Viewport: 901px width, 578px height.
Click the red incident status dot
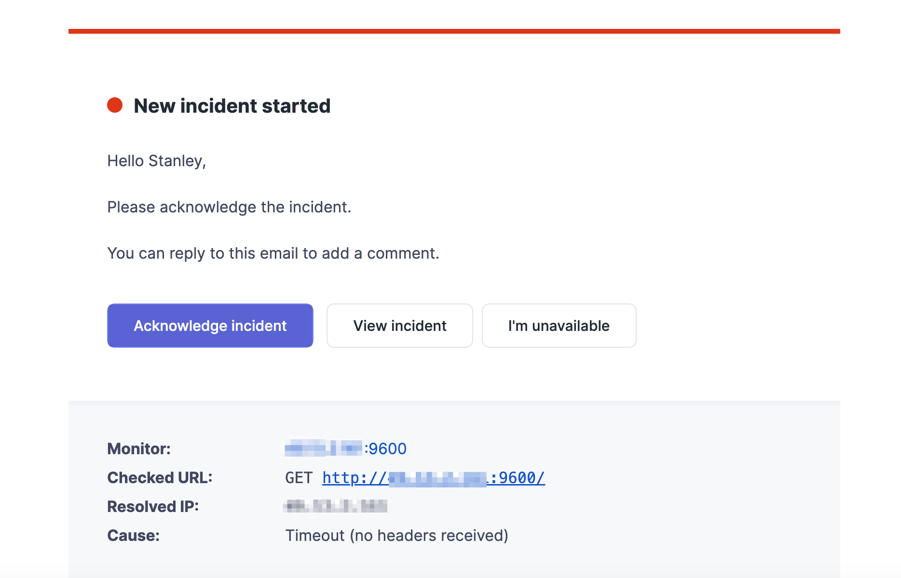coord(115,105)
